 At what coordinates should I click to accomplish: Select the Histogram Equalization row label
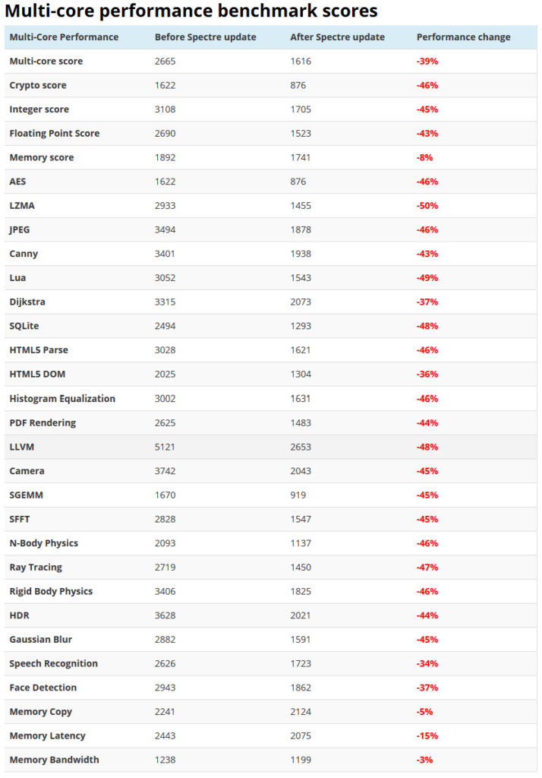(x=62, y=398)
